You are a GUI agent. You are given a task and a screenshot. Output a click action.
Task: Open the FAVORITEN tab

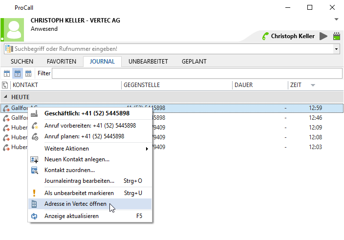pos(61,62)
